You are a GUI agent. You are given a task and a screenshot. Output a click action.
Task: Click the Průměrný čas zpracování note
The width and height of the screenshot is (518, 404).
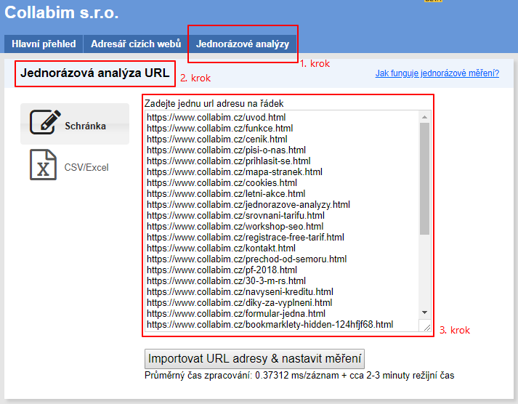[299, 376]
